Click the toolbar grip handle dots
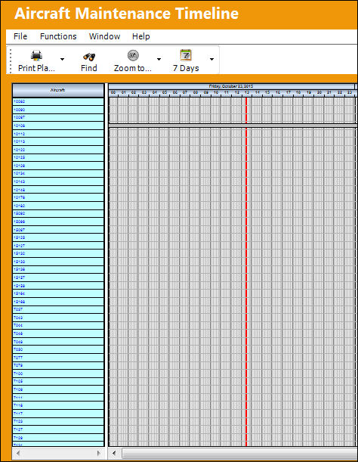Viewport: 358px width, 462px height. click(x=11, y=60)
